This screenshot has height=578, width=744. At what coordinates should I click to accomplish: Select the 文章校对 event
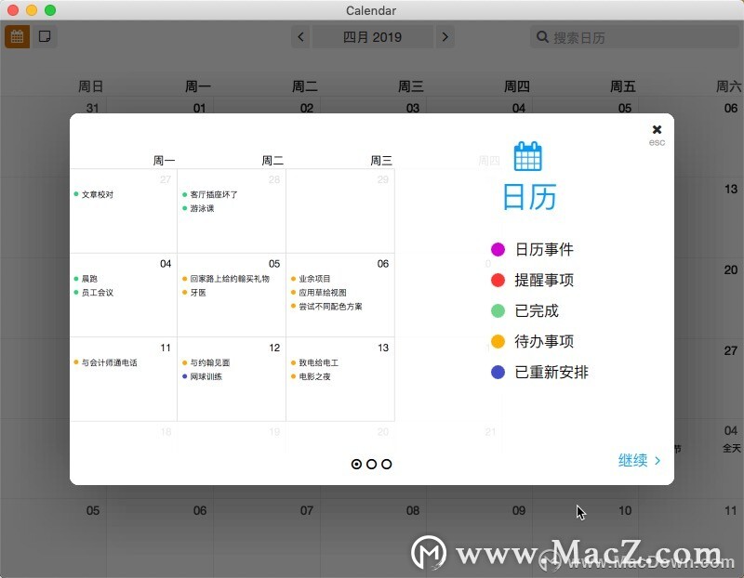click(x=94, y=194)
